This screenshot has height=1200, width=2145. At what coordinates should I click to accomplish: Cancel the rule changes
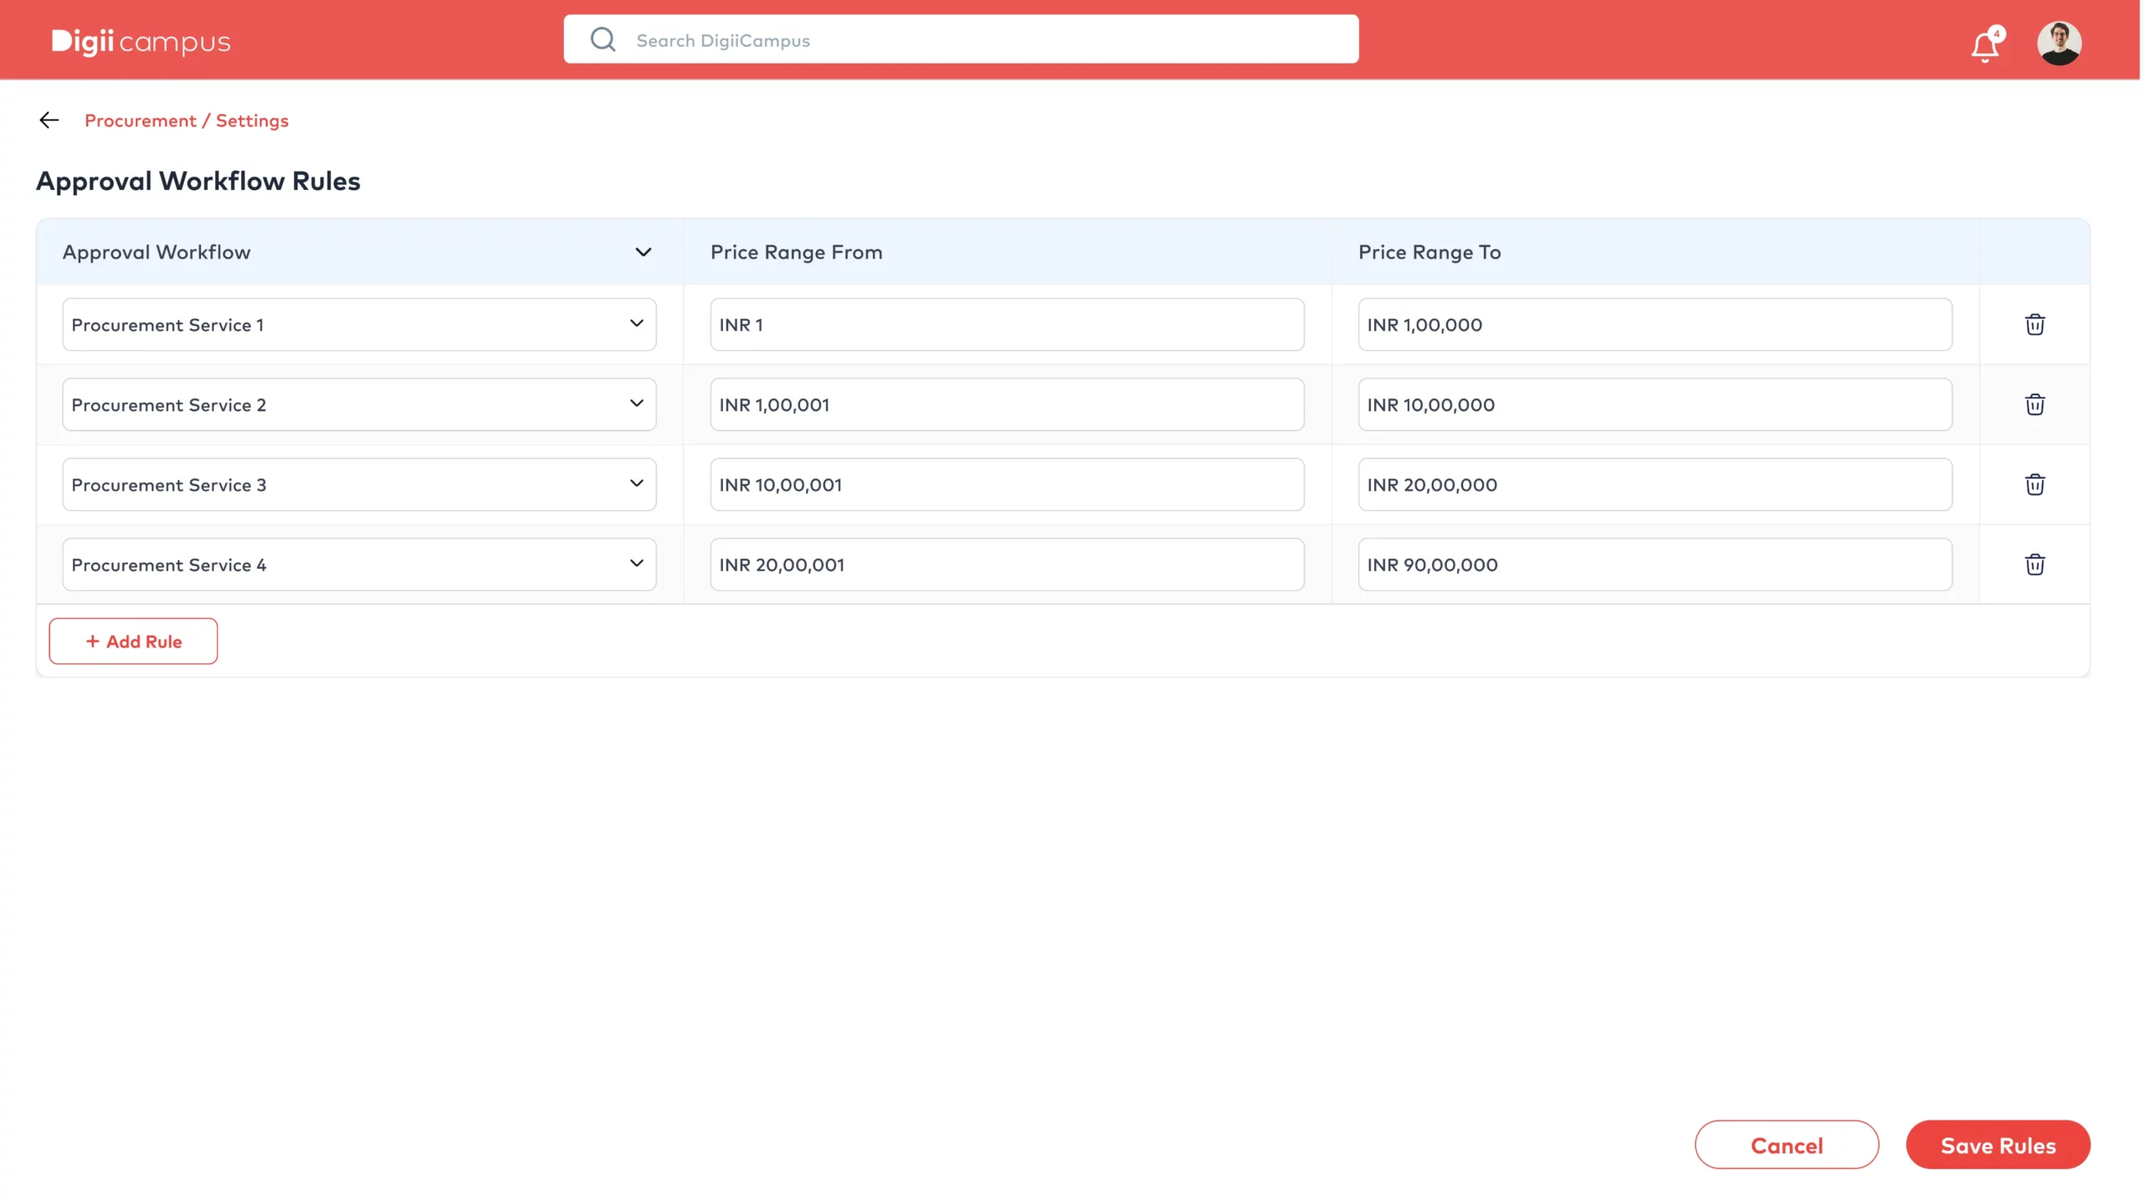pyautogui.click(x=1786, y=1145)
